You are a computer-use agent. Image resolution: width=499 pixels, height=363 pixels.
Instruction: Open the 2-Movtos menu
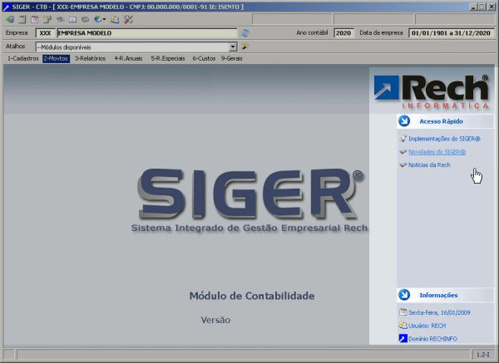point(56,58)
